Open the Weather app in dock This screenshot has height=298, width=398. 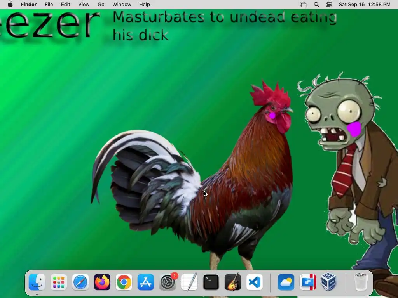(x=286, y=282)
